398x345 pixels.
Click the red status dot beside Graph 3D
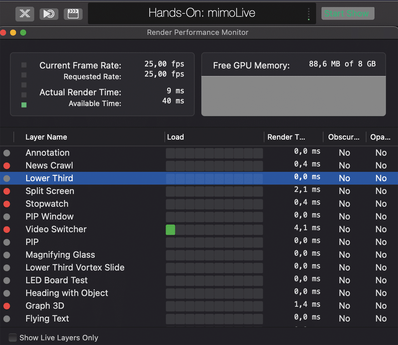point(7,306)
